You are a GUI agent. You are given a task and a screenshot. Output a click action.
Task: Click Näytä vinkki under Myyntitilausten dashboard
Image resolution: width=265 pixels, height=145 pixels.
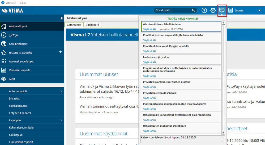149,98
